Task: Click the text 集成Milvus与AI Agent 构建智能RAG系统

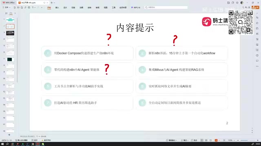Action: 176,70
